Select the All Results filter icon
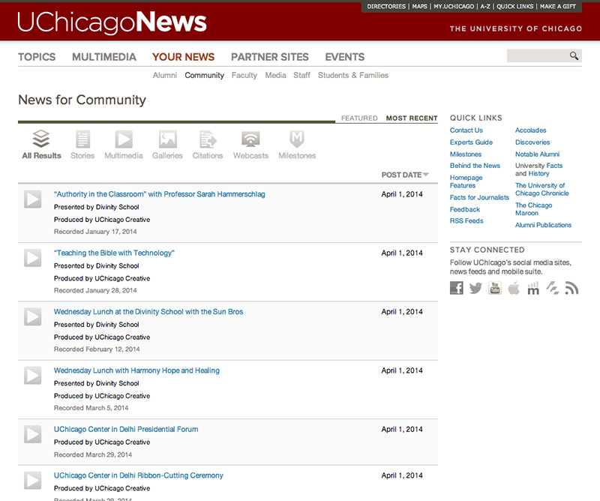Viewport: 600px width, 501px height. point(41,139)
